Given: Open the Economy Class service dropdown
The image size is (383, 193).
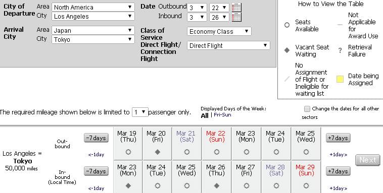Looking at the screenshot, I should tap(219, 31).
